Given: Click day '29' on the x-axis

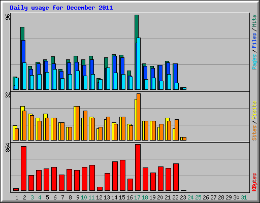Looking at the screenshot, I should click(x=229, y=197).
